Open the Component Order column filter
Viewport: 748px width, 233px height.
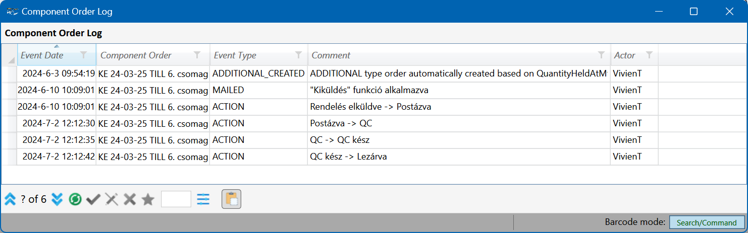click(197, 55)
